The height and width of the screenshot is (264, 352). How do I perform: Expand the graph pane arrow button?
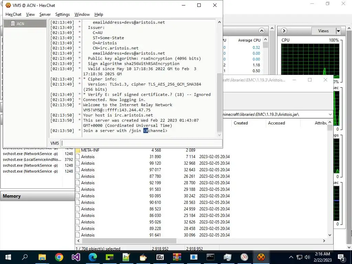pos(284,31)
